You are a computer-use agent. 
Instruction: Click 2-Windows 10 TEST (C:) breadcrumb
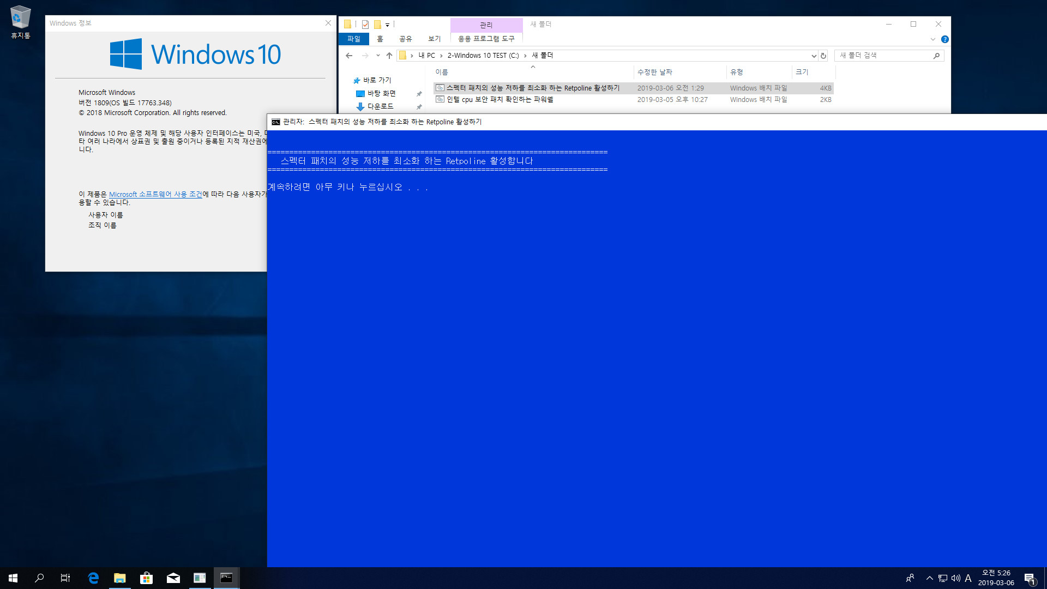pyautogui.click(x=483, y=56)
